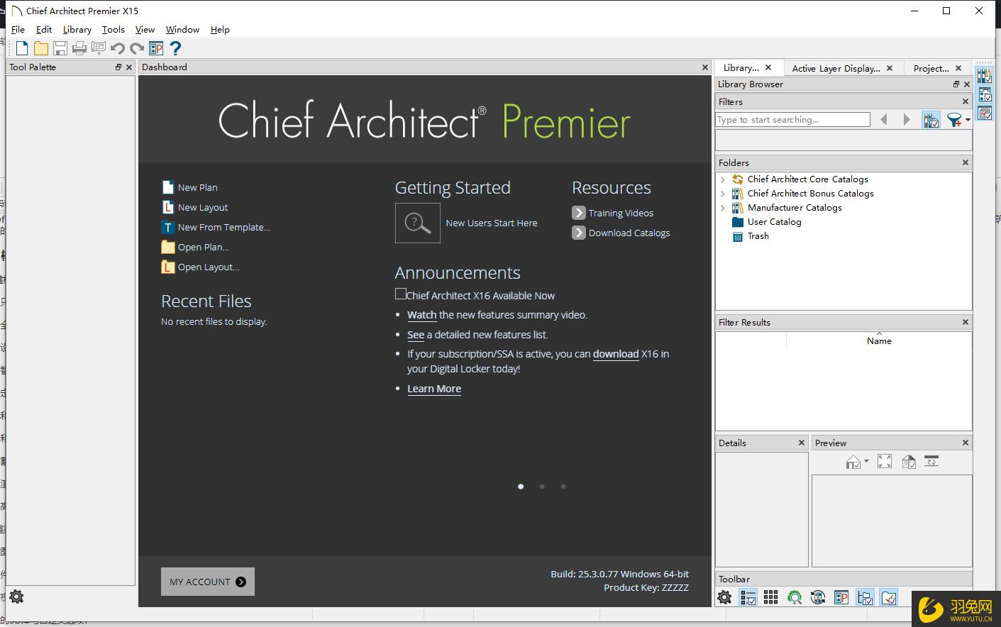Click the back arrow in Library Filters
The height and width of the screenshot is (627, 1001).
click(884, 120)
